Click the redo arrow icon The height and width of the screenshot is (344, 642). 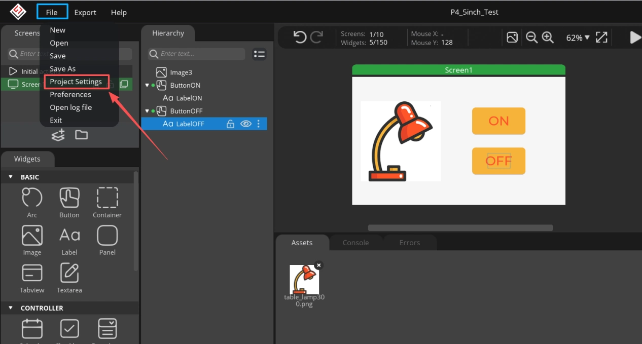click(x=316, y=37)
